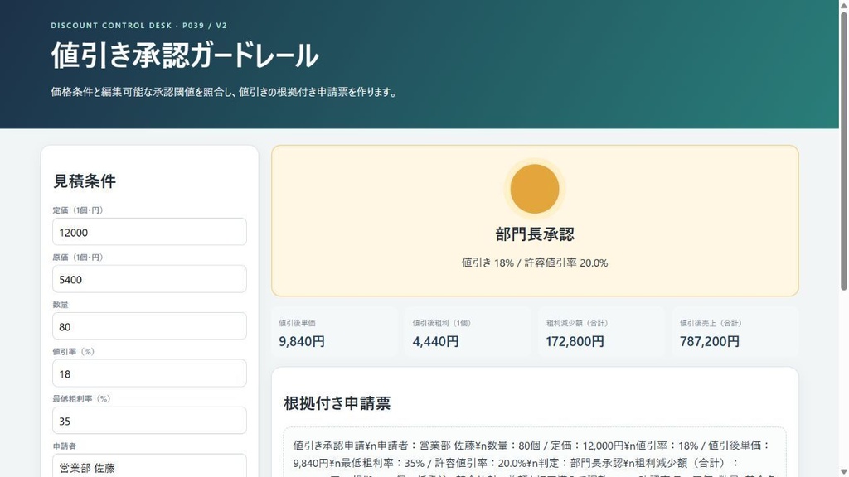849x477 pixels.
Task: Click the 見積条件 panel heading
Action: point(85,181)
